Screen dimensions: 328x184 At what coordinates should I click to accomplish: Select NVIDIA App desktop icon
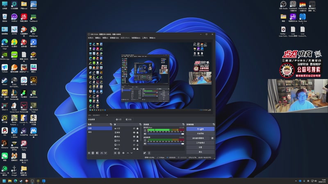pyautogui.click(x=5, y=56)
